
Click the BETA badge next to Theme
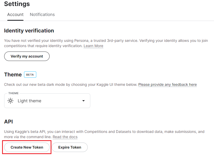(30, 74)
